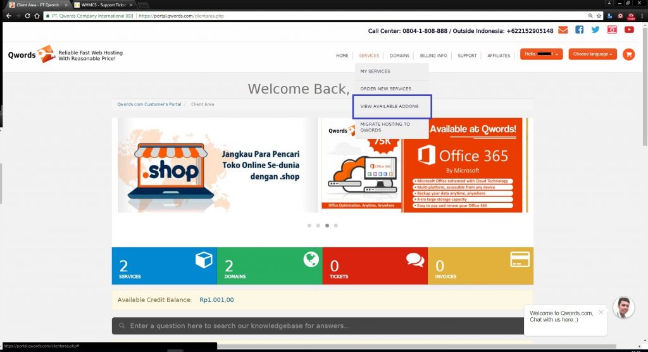Bookmark page with the star icon
648x352 pixels.
tap(599, 15)
